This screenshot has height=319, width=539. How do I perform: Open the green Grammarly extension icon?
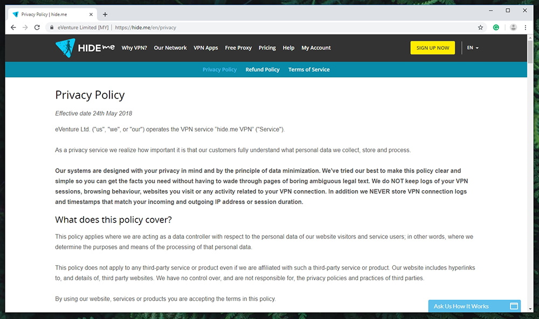coord(496,27)
